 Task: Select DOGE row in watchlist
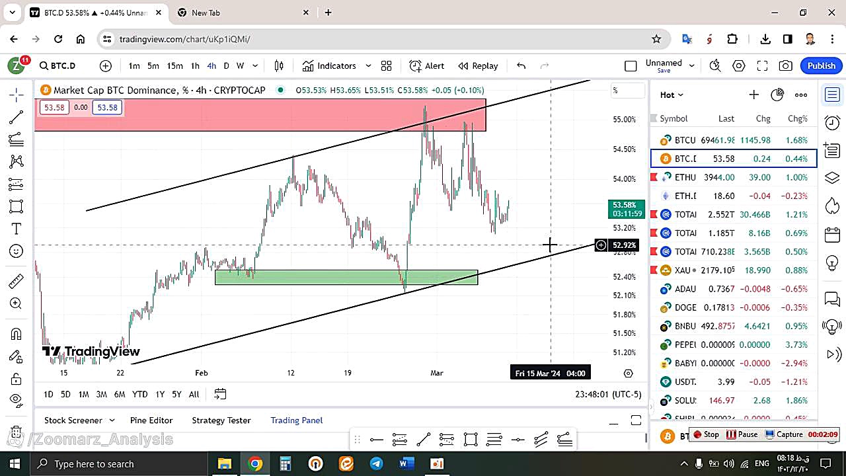tap(734, 307)
